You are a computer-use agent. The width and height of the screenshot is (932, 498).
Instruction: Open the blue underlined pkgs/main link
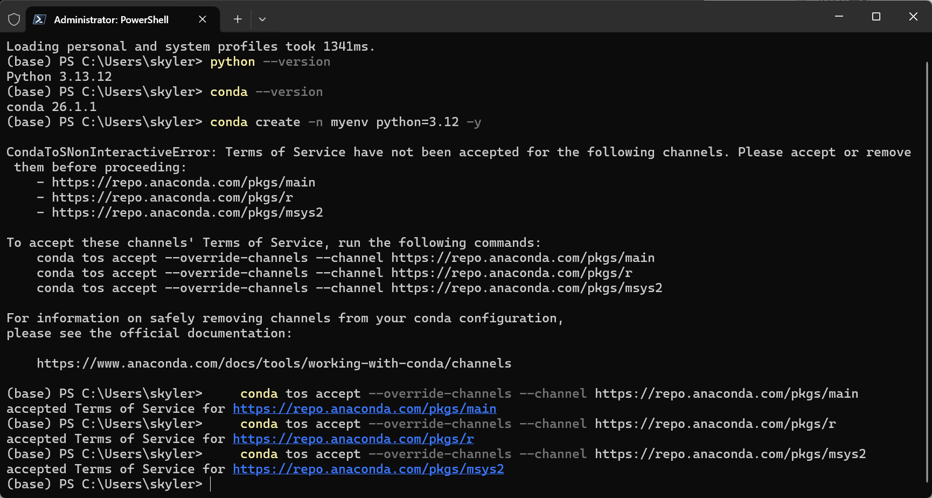tap(364, 409)
